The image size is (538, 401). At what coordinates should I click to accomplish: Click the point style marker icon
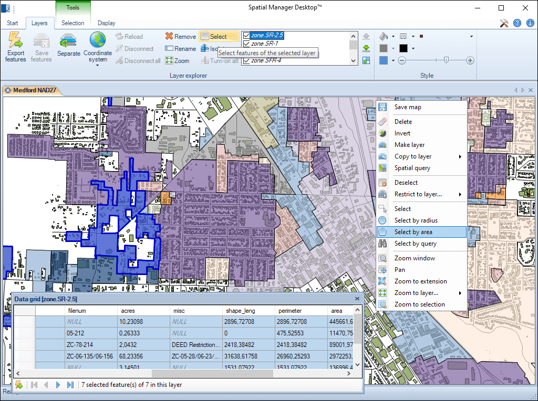pos(421,36)
